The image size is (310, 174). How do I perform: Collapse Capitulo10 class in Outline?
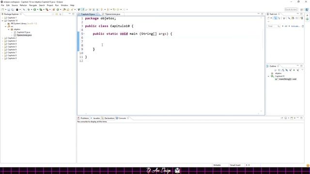[268, 76]
